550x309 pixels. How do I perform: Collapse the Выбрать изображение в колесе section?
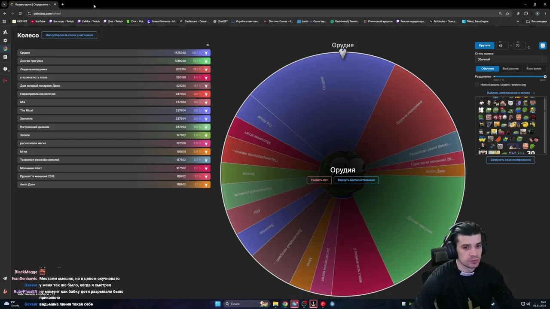pyautogui.click(x=510, y=93)
